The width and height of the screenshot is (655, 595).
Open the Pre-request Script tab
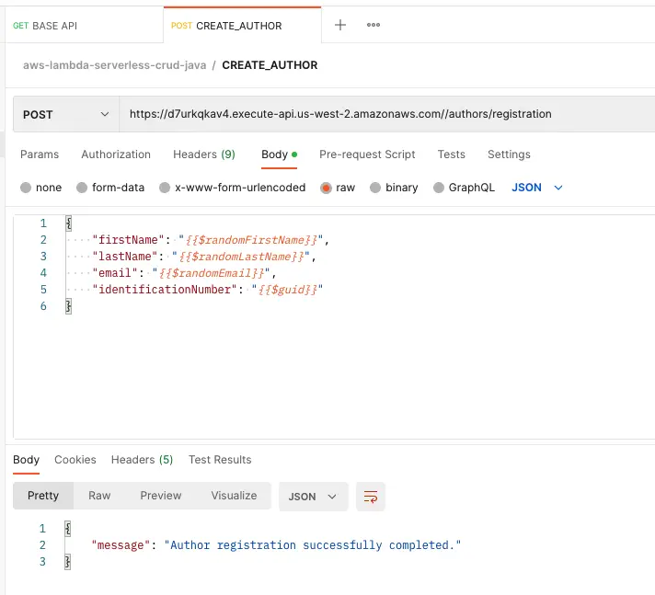pos(367,154)
